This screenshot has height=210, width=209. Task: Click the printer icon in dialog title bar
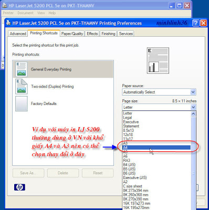pos(8,23)
